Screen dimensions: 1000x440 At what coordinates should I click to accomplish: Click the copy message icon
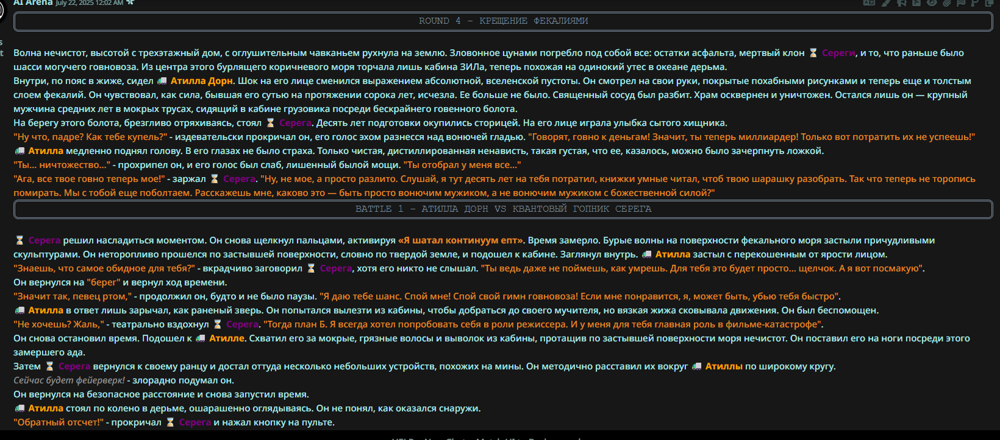click(x=988, y=2)
